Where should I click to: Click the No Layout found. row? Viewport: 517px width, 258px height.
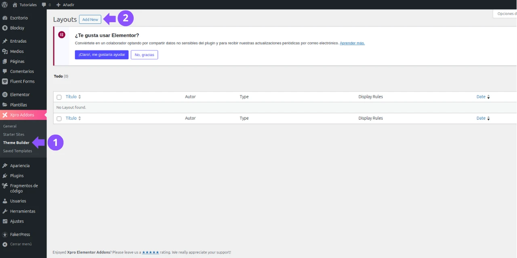click(x=285, y=108)
